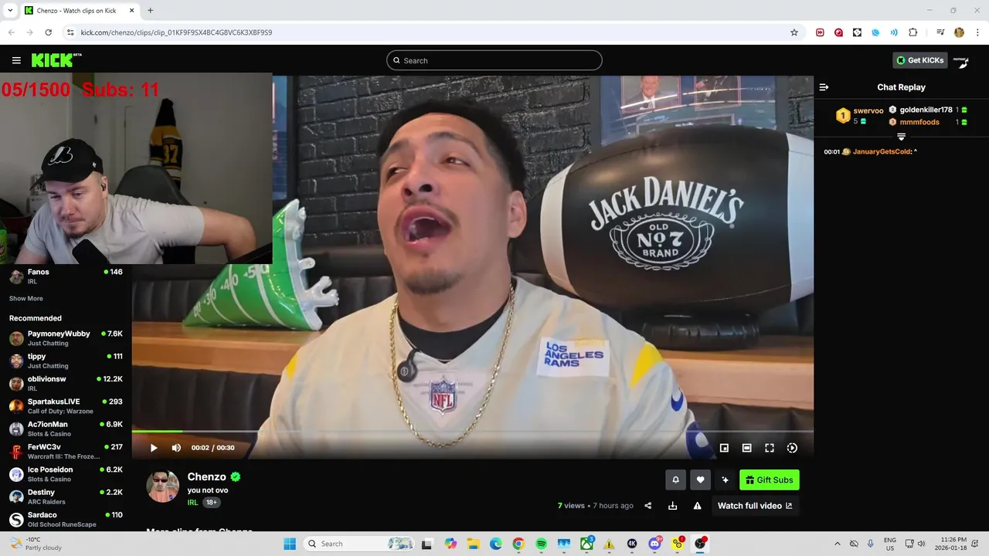Open Ice Poseidon recommended channel
Viewport: 989px width, 556px height.
click(x=66, y=474)
